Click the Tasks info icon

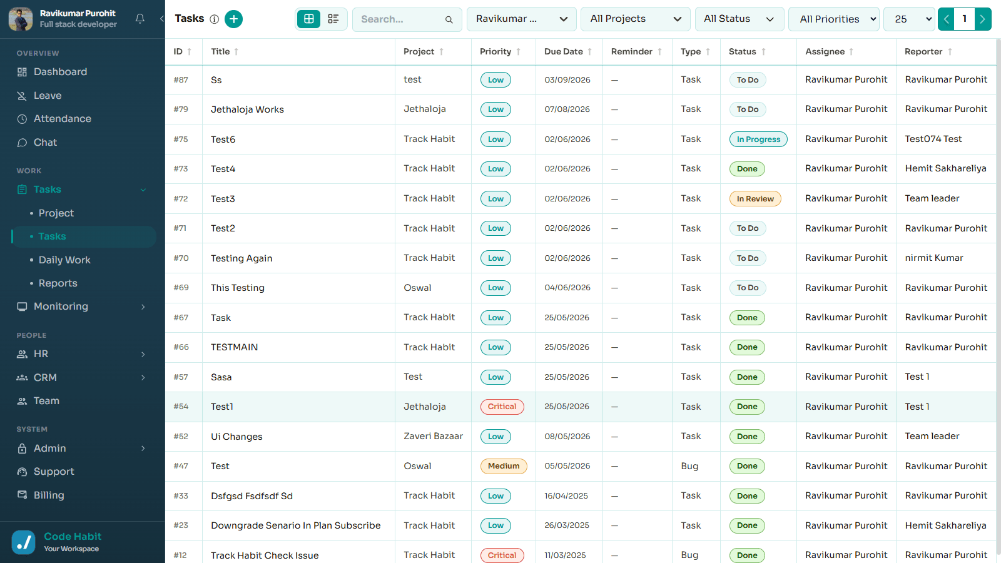(x=215, y=19)
